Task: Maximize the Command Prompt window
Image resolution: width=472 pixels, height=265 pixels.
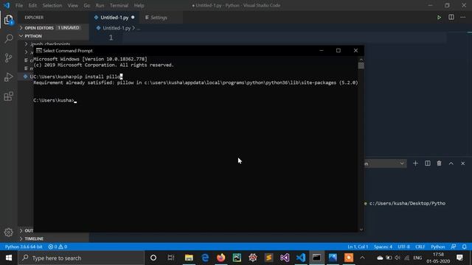Action: (339, 51)
